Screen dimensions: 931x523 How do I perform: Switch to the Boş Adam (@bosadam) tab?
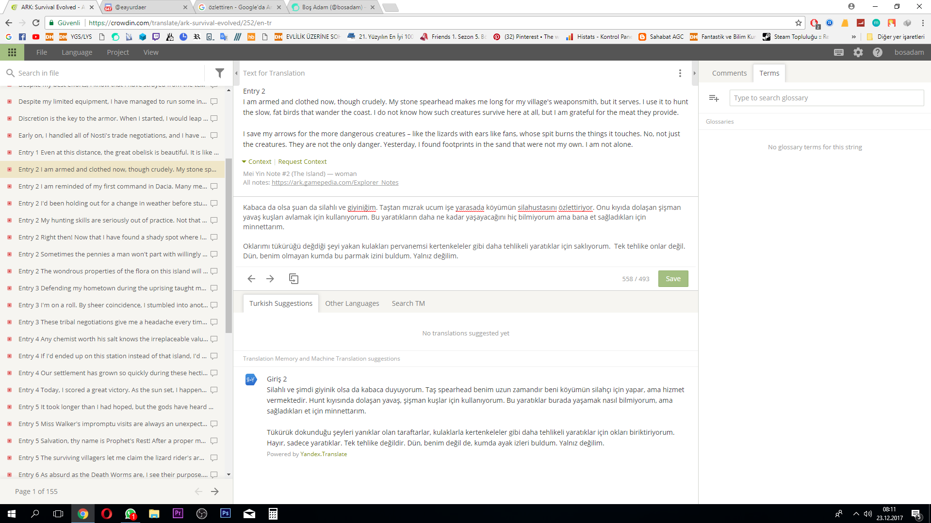click(334, 7)
